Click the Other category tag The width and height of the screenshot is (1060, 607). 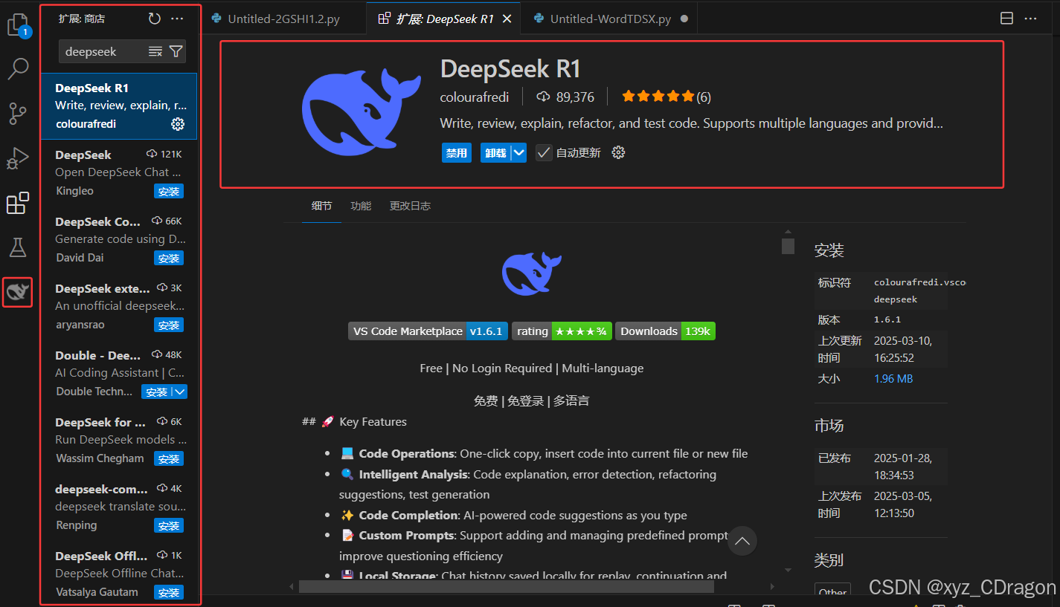(x=832, y=593)
